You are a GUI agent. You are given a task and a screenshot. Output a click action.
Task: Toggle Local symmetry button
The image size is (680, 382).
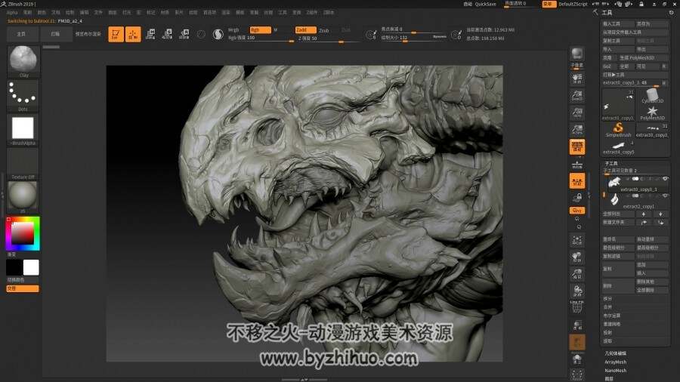point(577,181)
